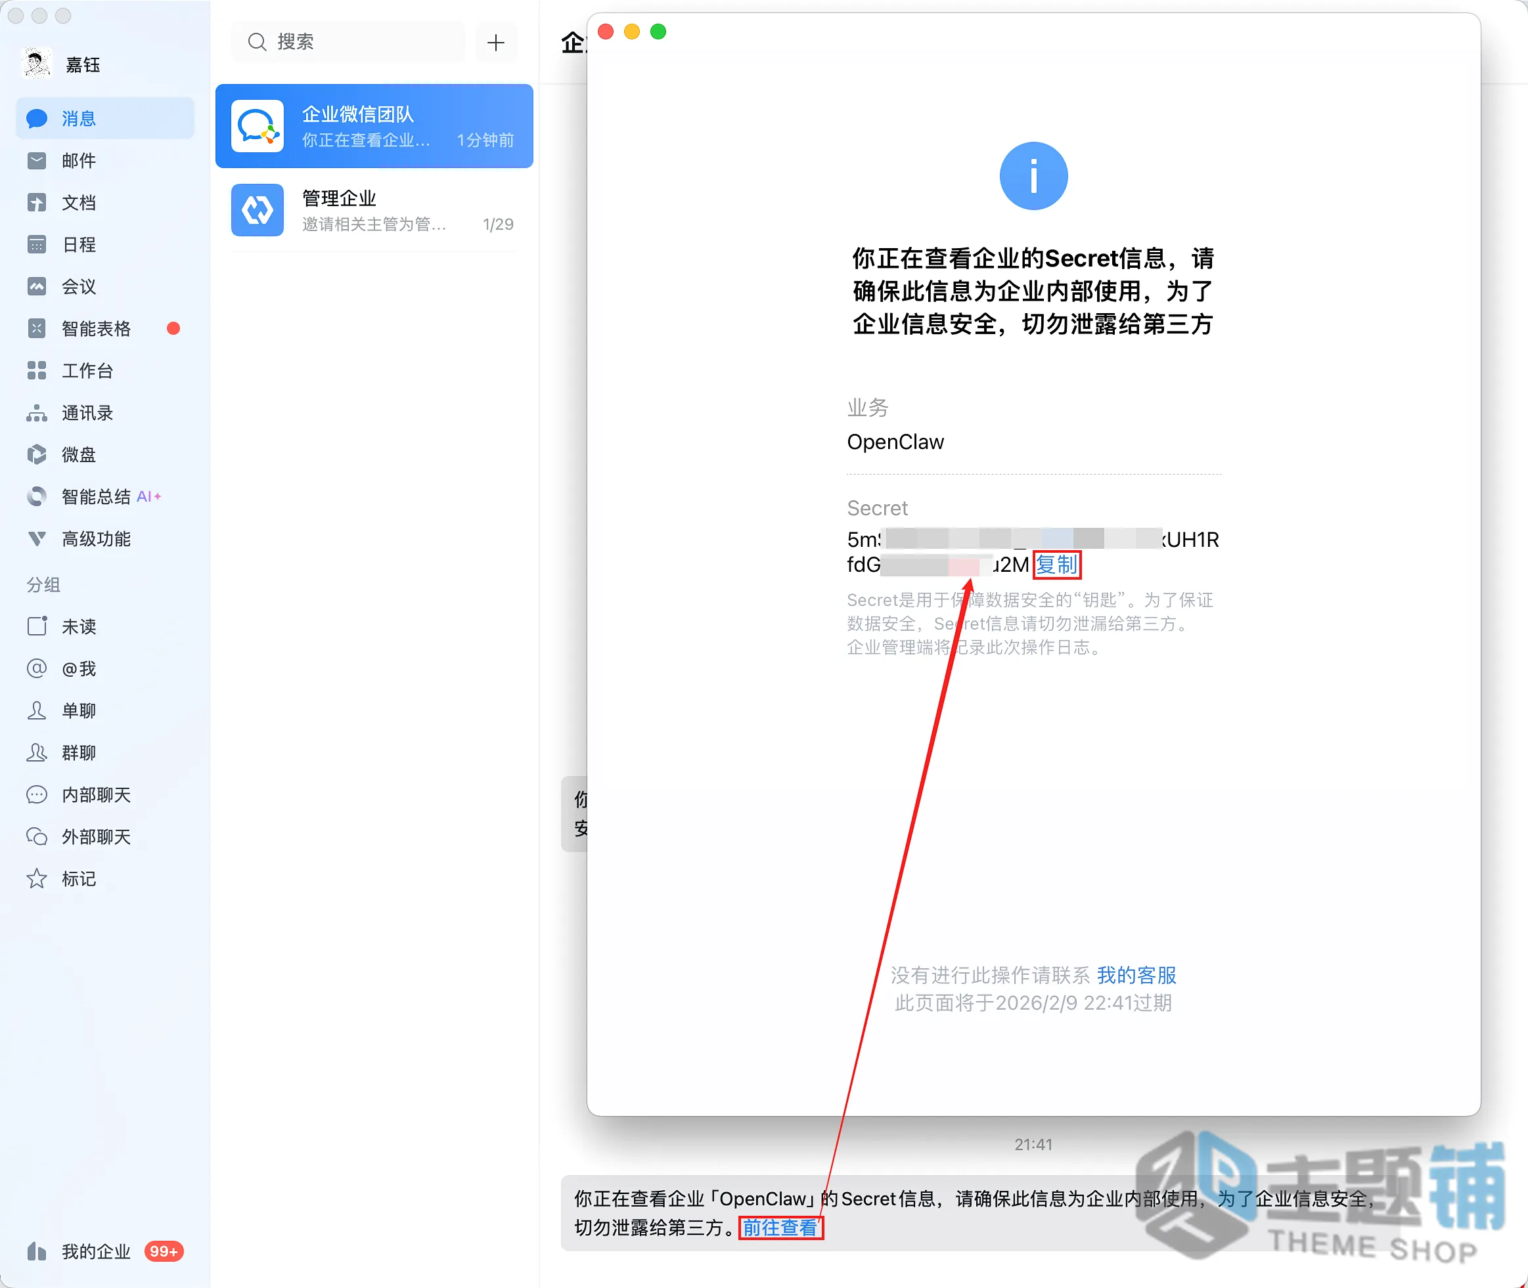This screenshot has width=1528, height=1288.
Task: Open the 日程 calendar section
Action: [x=105, y=245]
